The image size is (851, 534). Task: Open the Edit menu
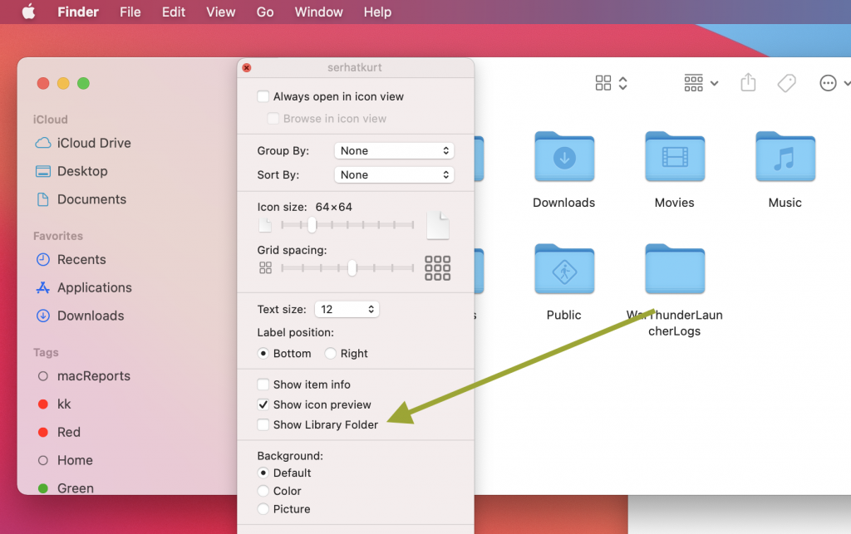coord(174,12)
